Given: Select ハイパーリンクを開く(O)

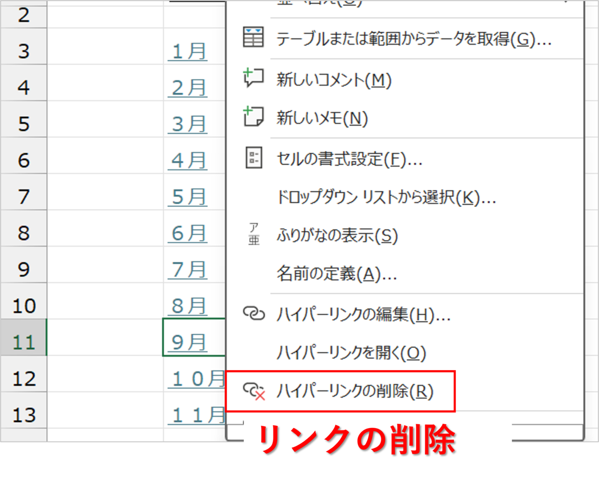Looking at the screenshot, I should click(x=351, y=353).
